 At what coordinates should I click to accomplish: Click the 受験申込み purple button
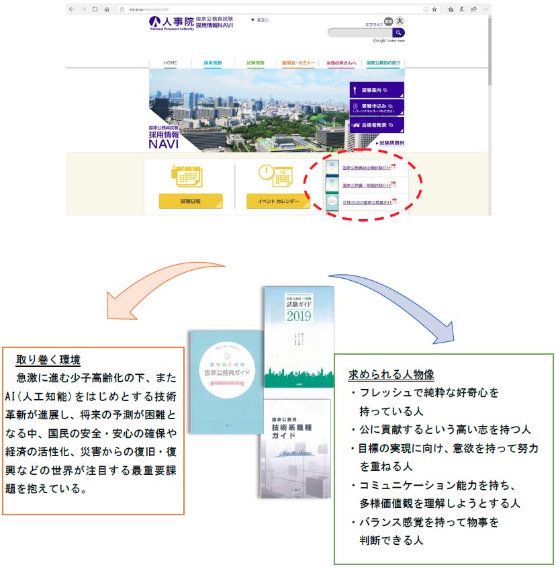point(377,107)
